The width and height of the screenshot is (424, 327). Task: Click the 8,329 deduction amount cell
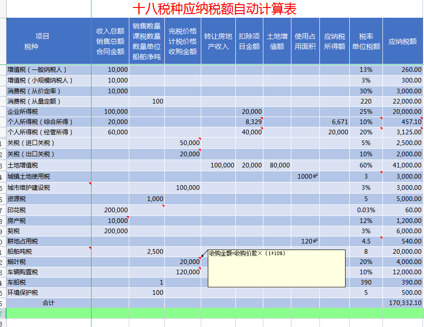point(249,122)
